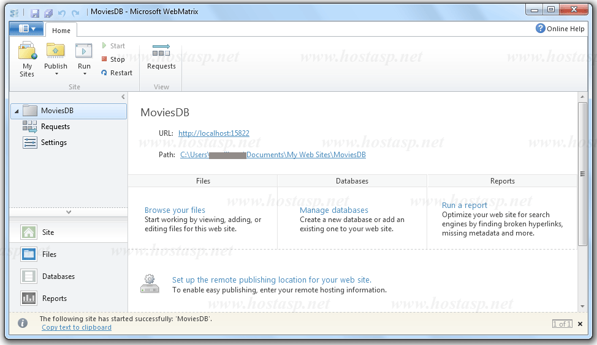
Task: Click the Databases column header
Action: pyautogui.click(x=352, y=181)
